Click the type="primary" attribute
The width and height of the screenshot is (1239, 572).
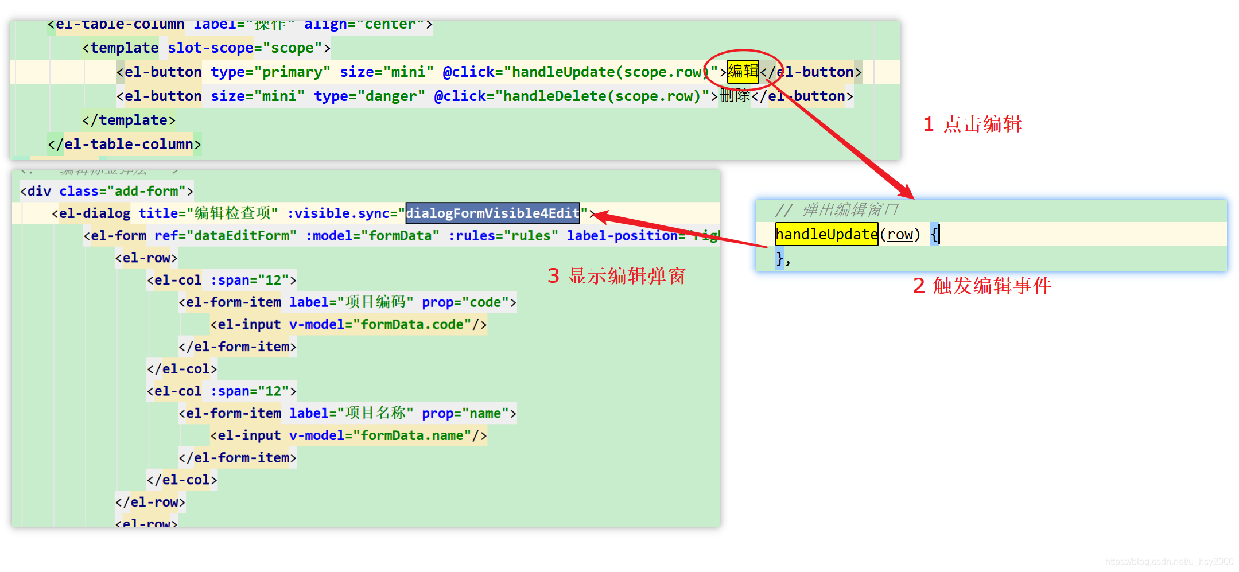pos(270,72)
